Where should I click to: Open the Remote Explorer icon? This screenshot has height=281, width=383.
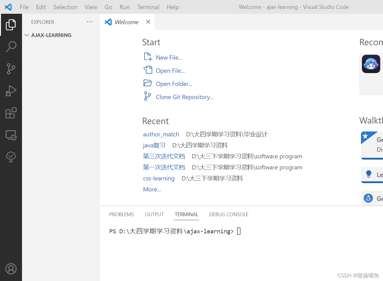[x=11, y=135]
